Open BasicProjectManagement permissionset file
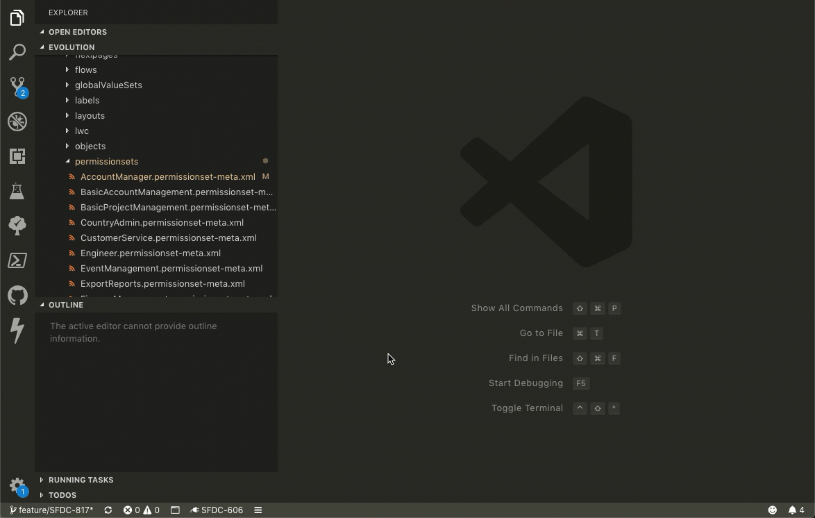 click(x=156, y=208)
